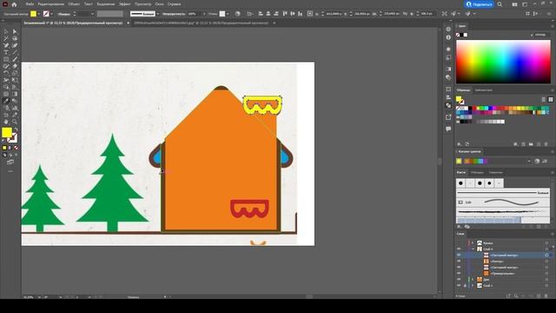Viewport: 556px width, 313px height.
Task: Open the search magnifier icon
Action: [500, 4]
